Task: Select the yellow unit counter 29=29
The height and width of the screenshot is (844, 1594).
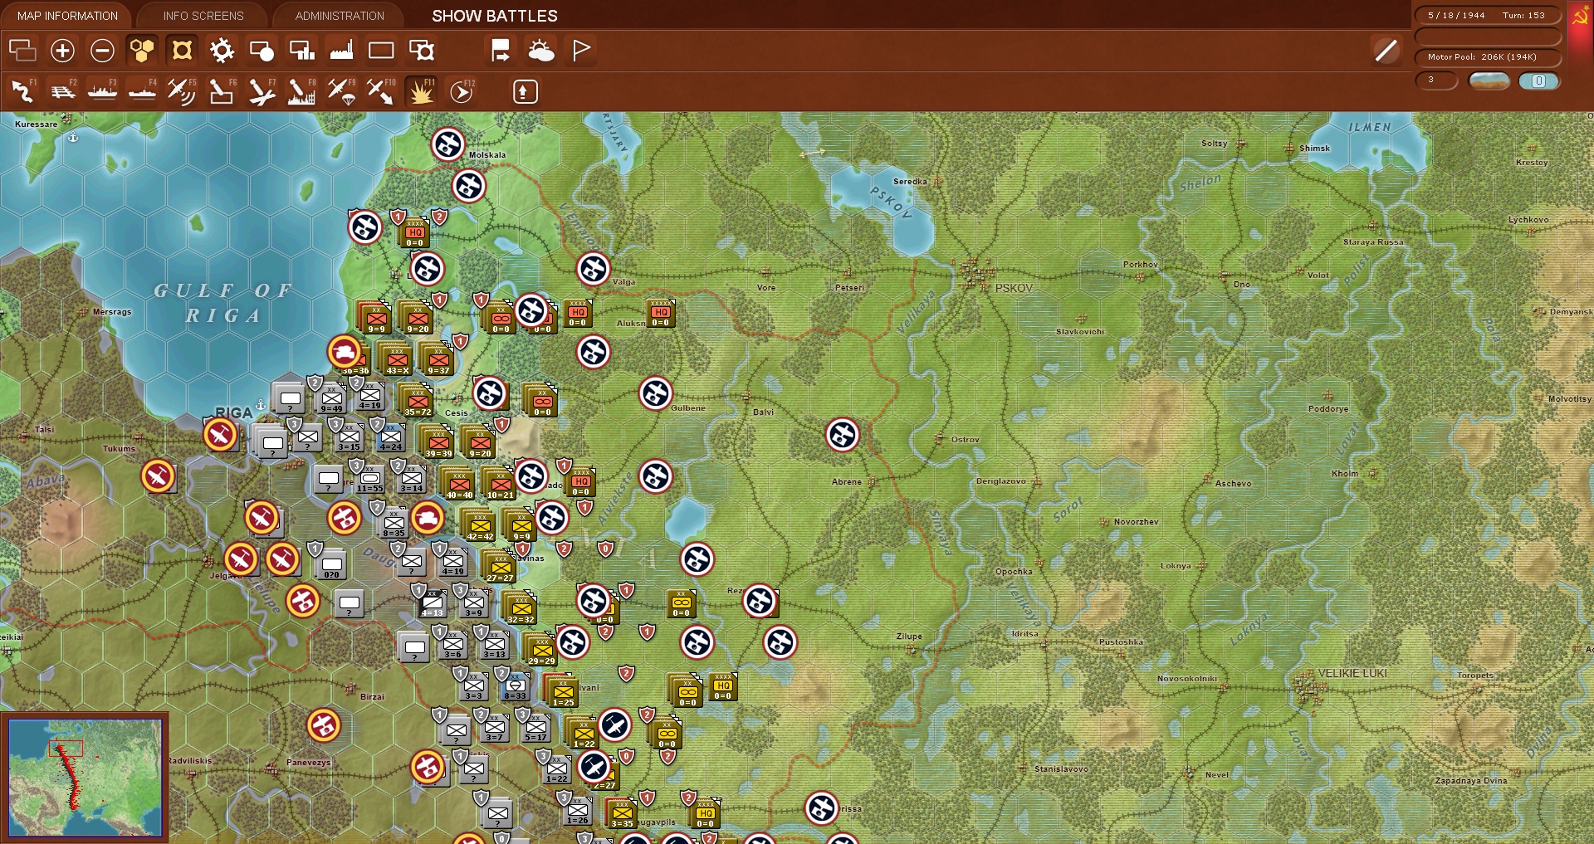Action: [541, 651]
